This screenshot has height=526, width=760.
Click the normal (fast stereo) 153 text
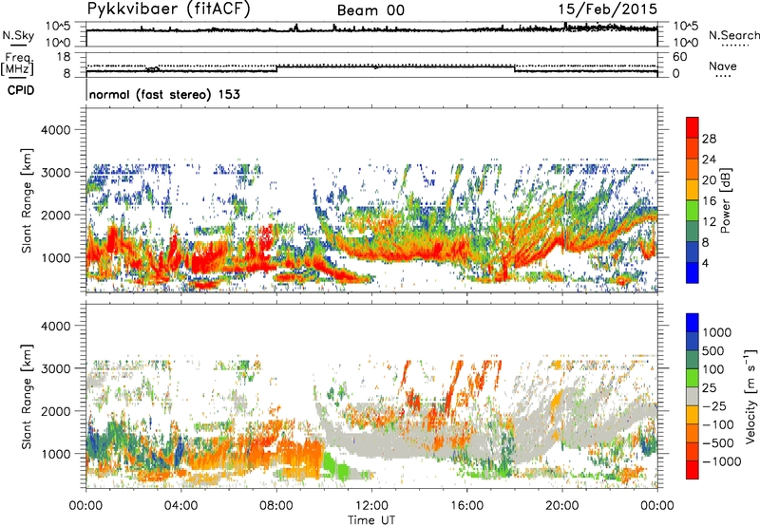[164, 94]
